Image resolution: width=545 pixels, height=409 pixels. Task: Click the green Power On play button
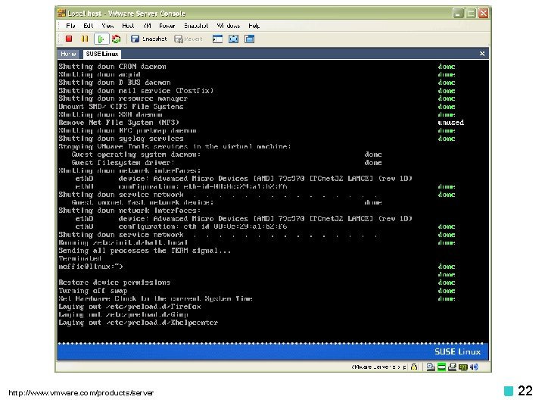tap(101, 39)
